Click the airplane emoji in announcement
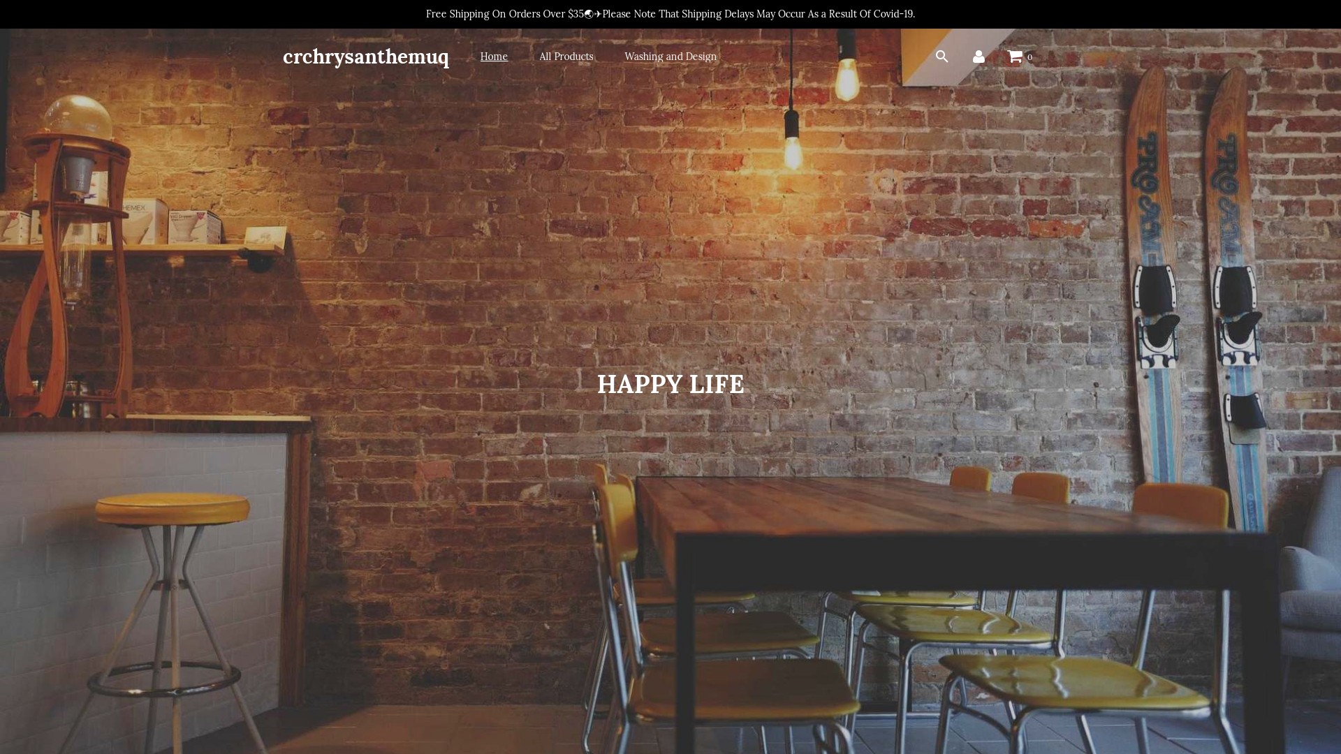This screenshot has width=1341, height=754. 598,14
